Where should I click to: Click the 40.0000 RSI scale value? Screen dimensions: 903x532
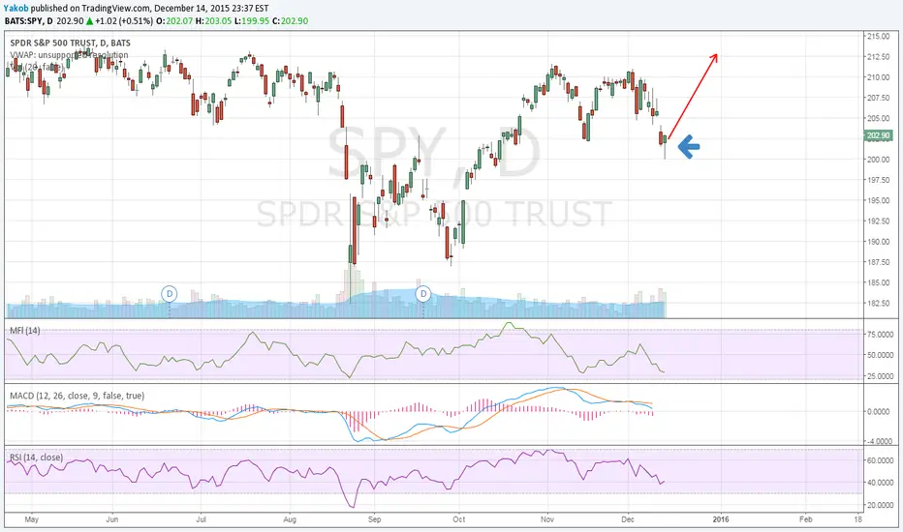(880, 483)
